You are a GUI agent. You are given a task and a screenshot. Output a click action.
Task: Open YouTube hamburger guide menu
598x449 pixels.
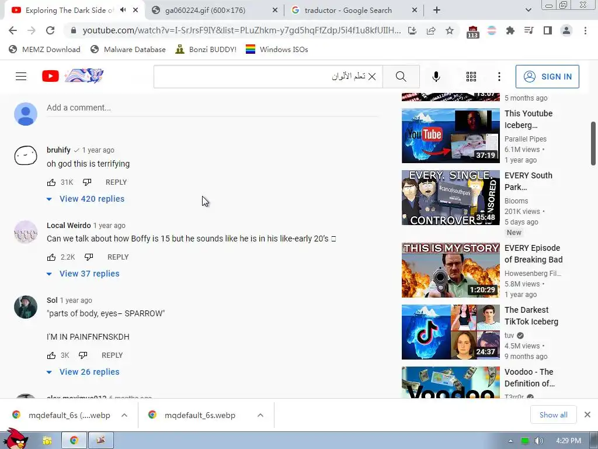(21, 77)
